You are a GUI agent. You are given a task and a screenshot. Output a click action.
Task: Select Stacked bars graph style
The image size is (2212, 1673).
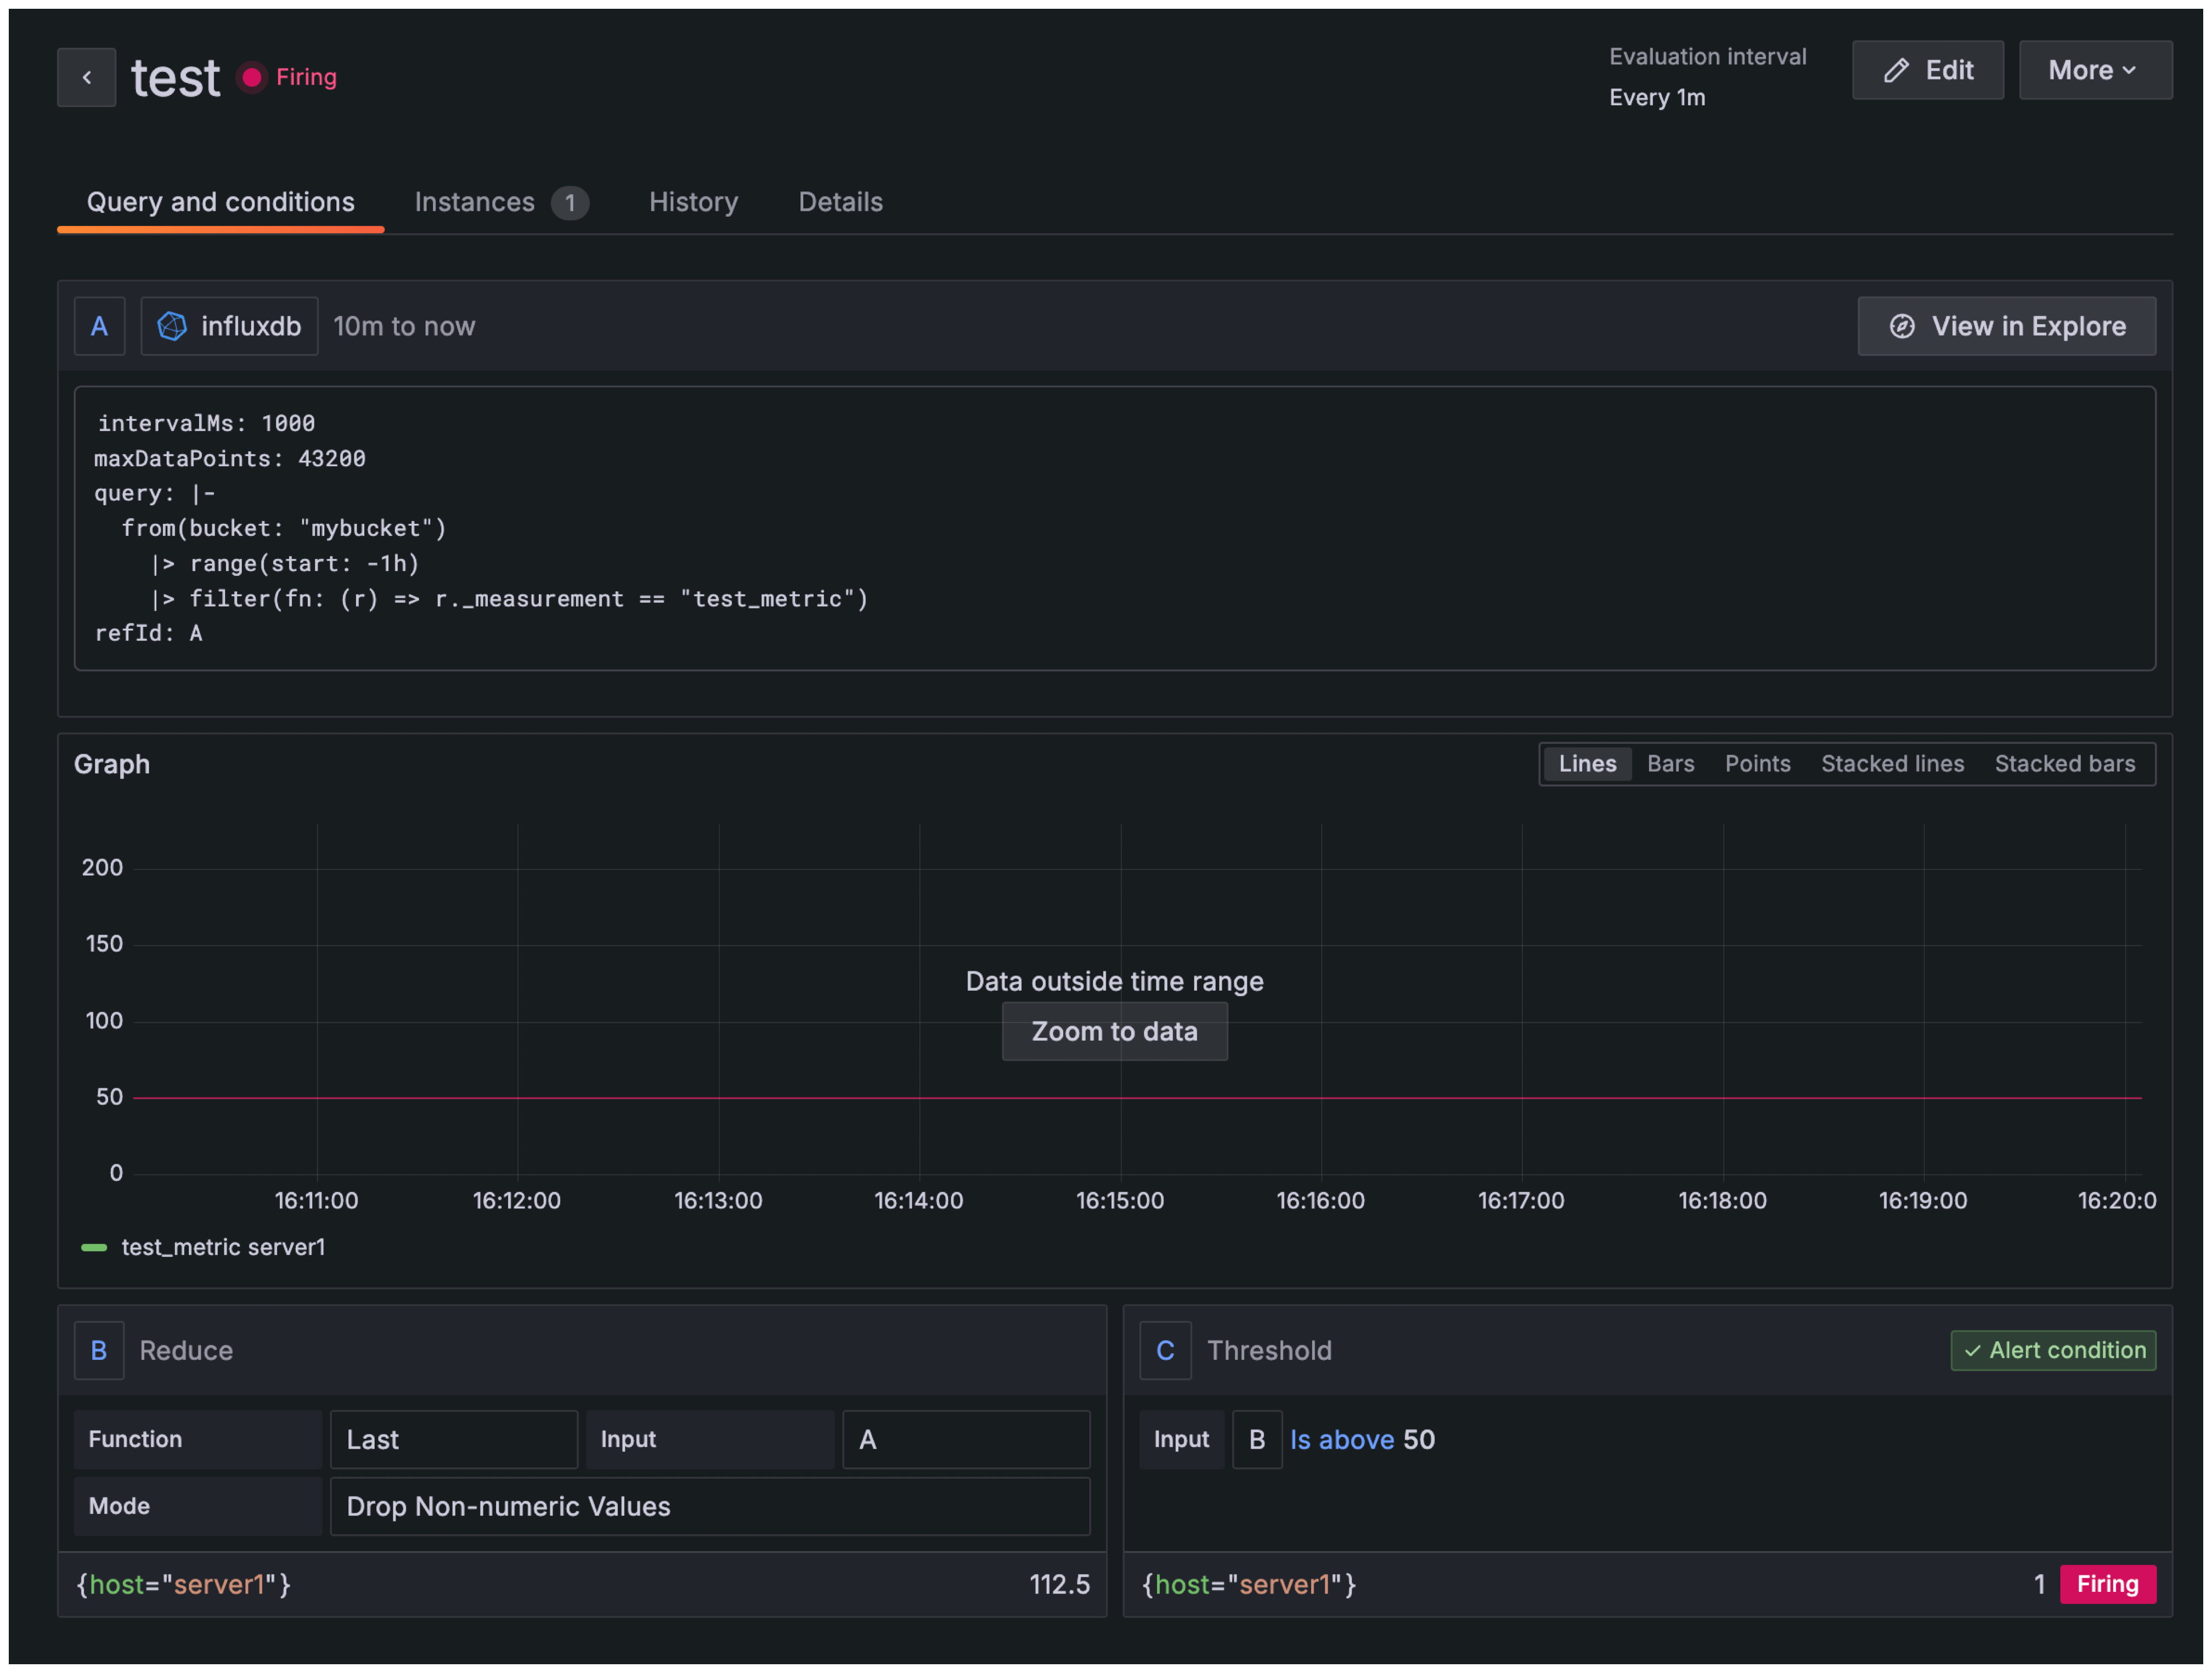point(2064,764)
